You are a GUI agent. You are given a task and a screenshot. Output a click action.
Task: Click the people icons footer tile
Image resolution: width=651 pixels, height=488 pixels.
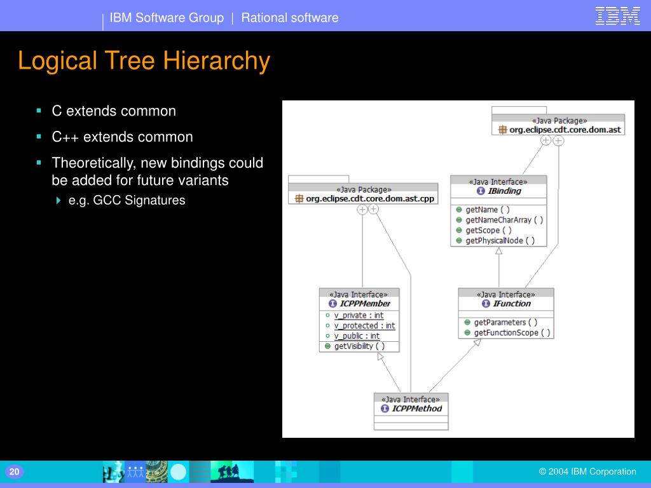[x=135, y=472]
